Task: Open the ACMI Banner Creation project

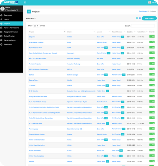Action: [x=36, y=42]
